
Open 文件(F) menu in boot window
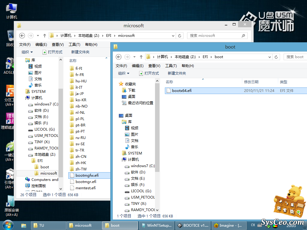click(x=121, y=66)
